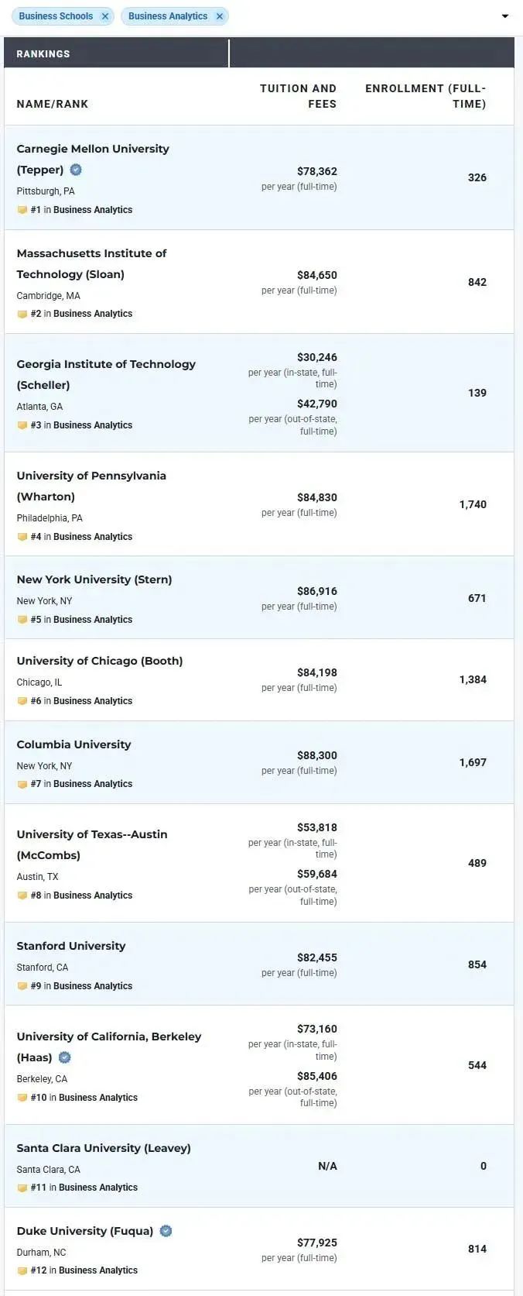Expand the filter dropdown arrow
The height and width of the screenshot is (1296, 523).
coord(505,16)
